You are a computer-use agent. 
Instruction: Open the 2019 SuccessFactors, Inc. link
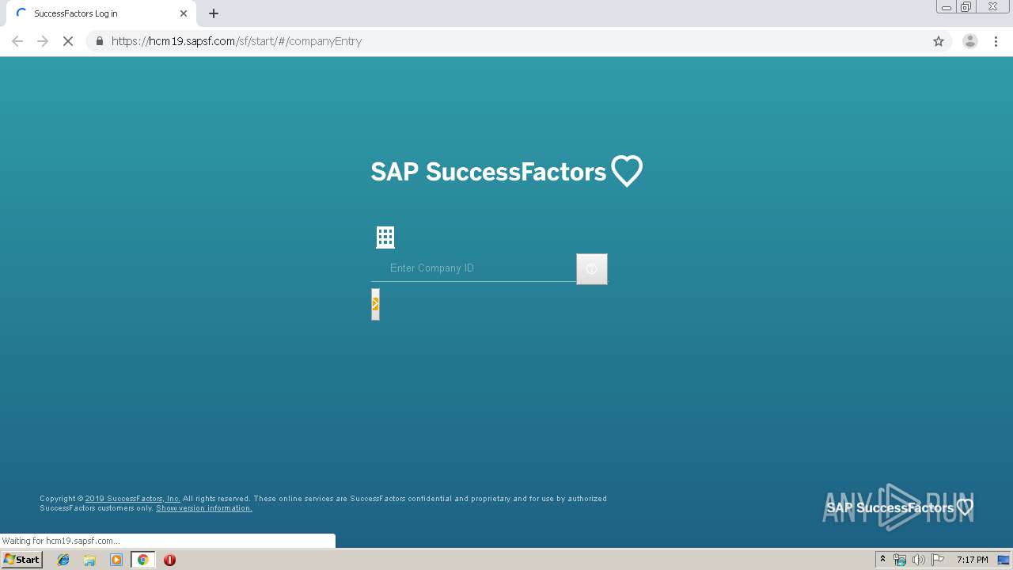[133, 499]
